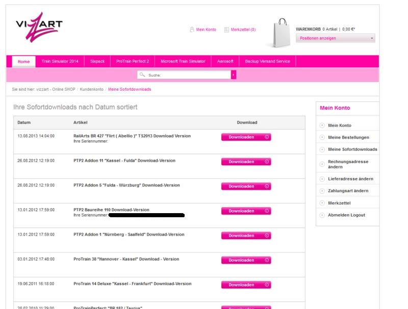This screenshot has height=309, width=408.
Task: Download ProTrain 38 Hannover - Kassel
Action: point(246,260)
